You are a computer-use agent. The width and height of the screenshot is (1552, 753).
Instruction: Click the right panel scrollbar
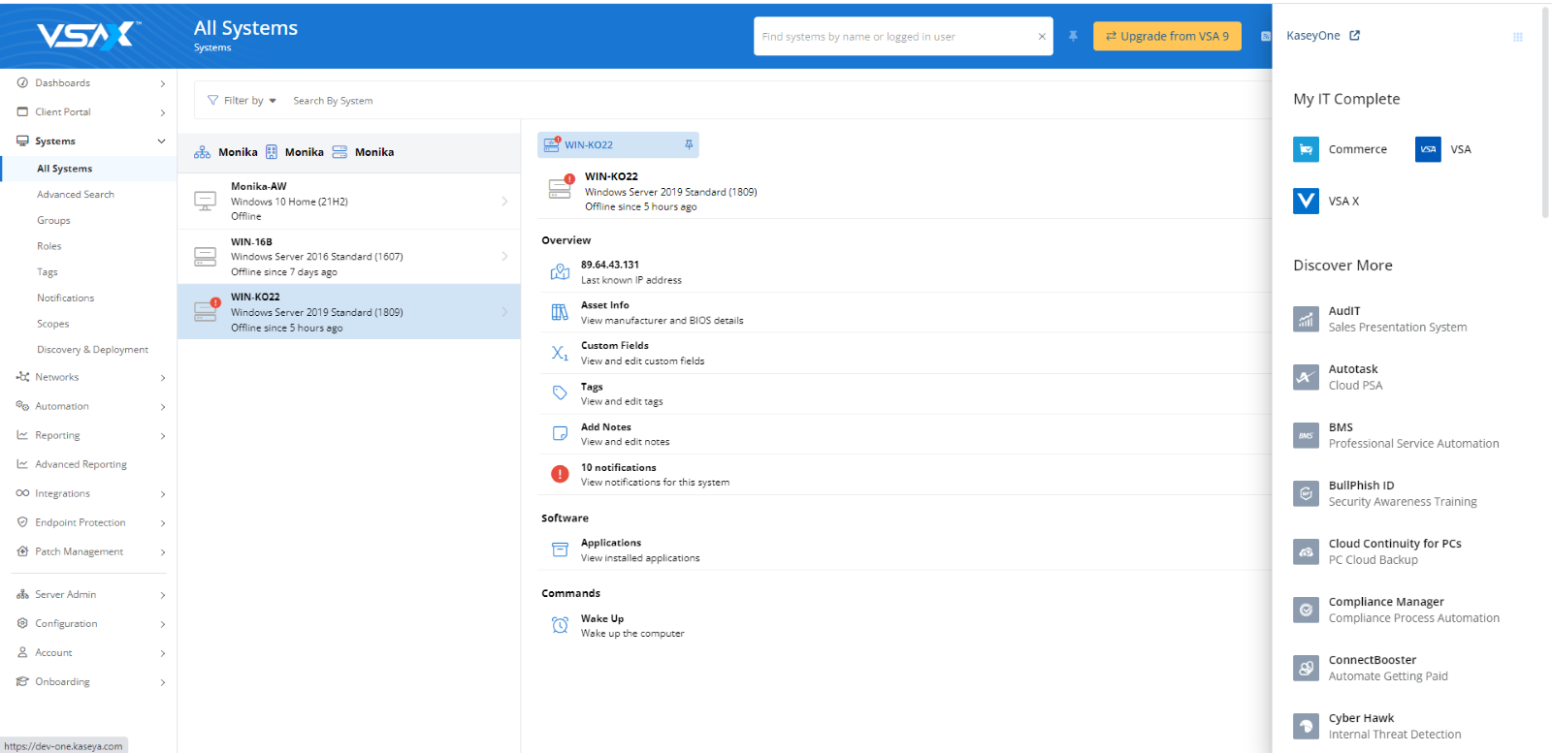pos(1544,111)
